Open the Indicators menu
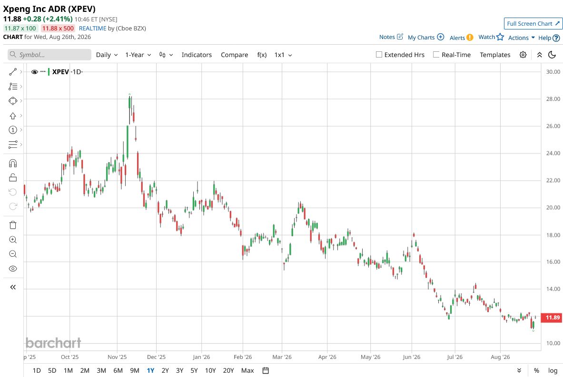The image size is (563, 377). click(197, 55)
